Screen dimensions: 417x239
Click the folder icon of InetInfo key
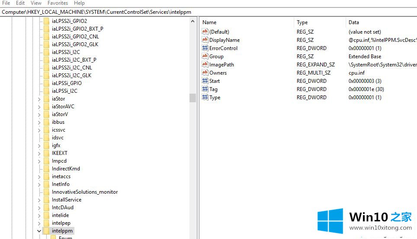47,184
